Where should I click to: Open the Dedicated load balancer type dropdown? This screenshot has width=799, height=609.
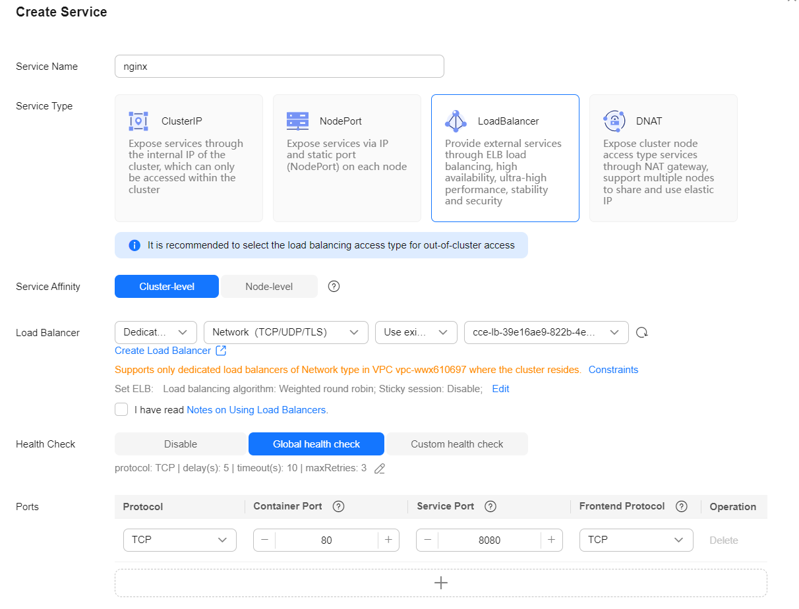tap(156, 332)
